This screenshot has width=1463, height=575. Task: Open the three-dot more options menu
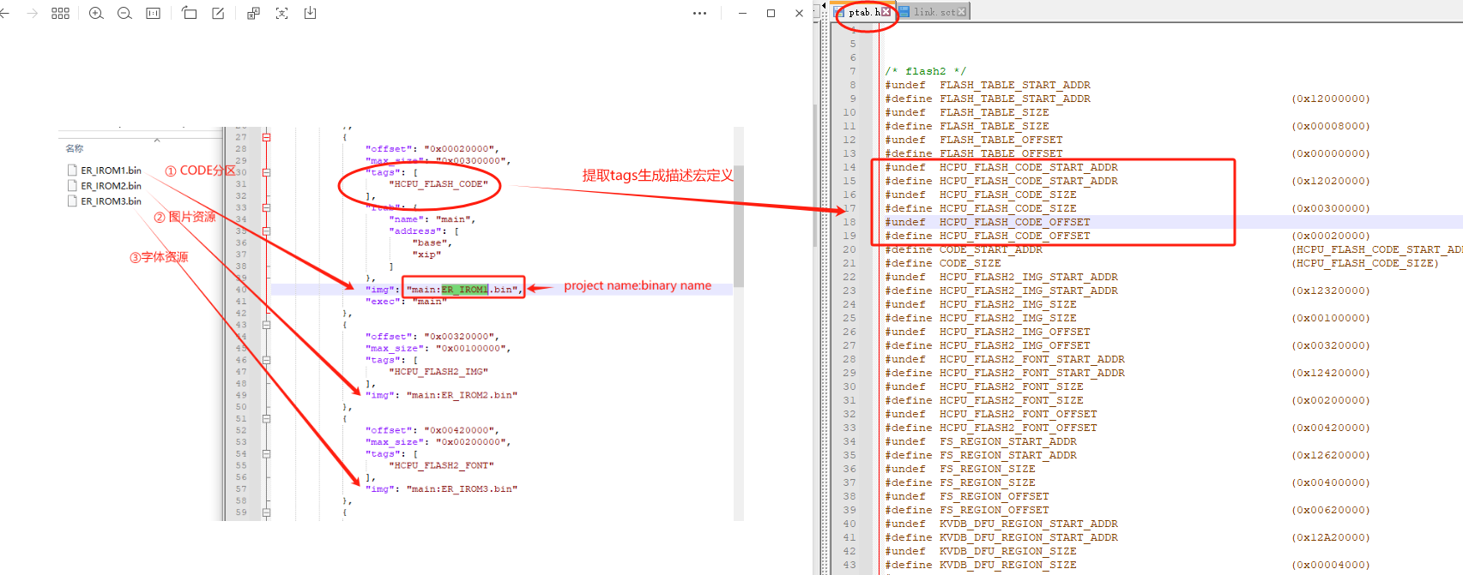pyautogui.click(x=699, y=14)
